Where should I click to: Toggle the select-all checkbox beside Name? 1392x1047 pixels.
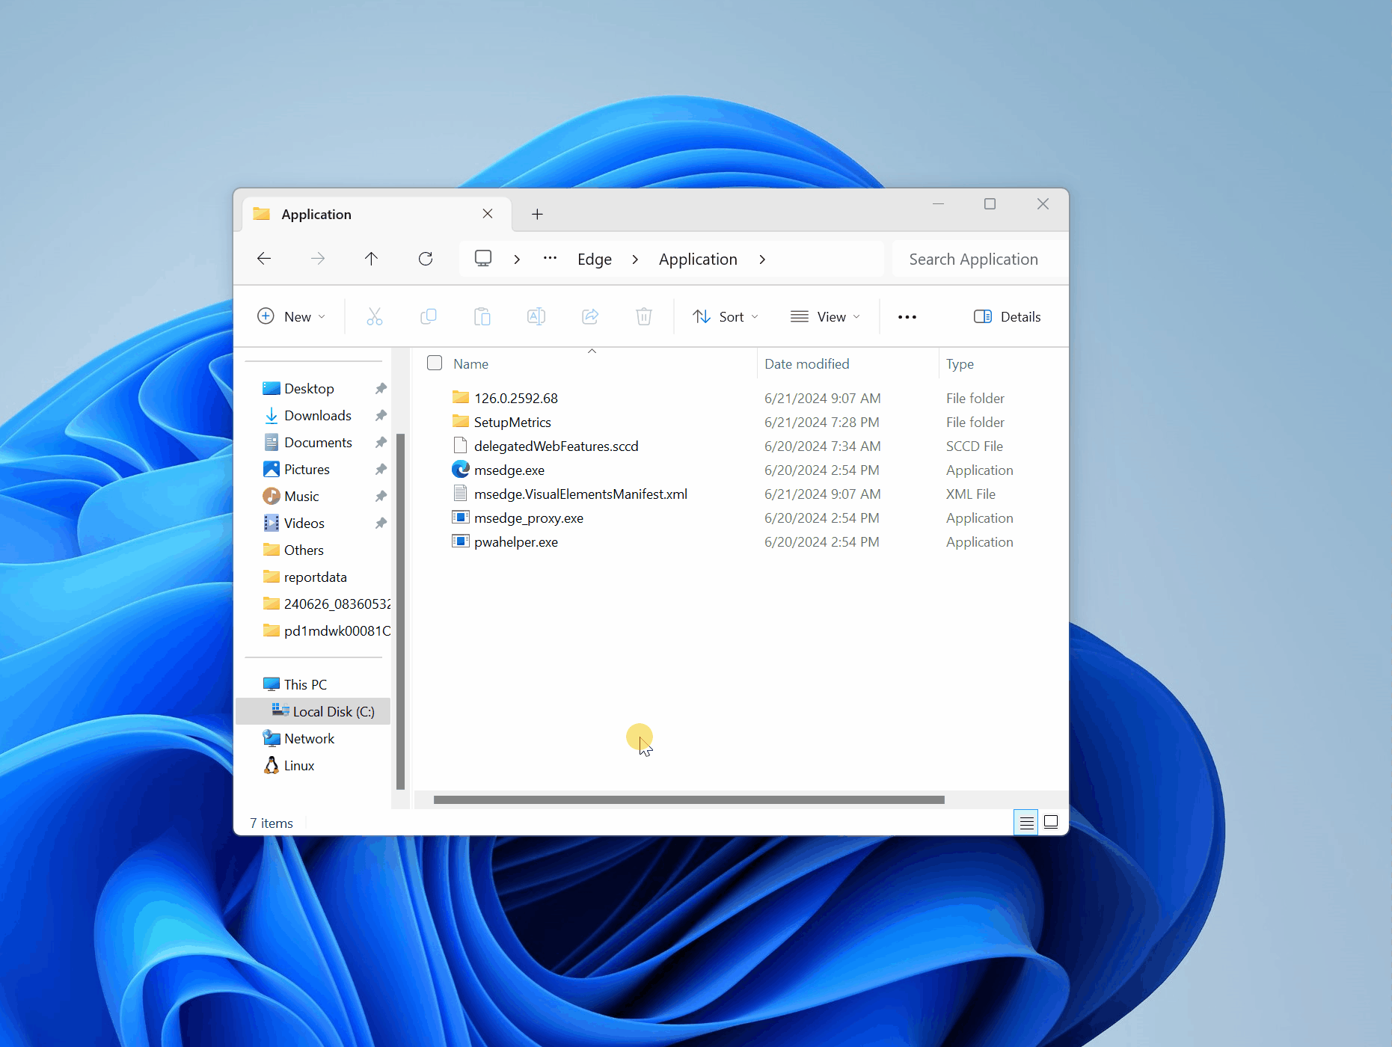coord(435,363)
